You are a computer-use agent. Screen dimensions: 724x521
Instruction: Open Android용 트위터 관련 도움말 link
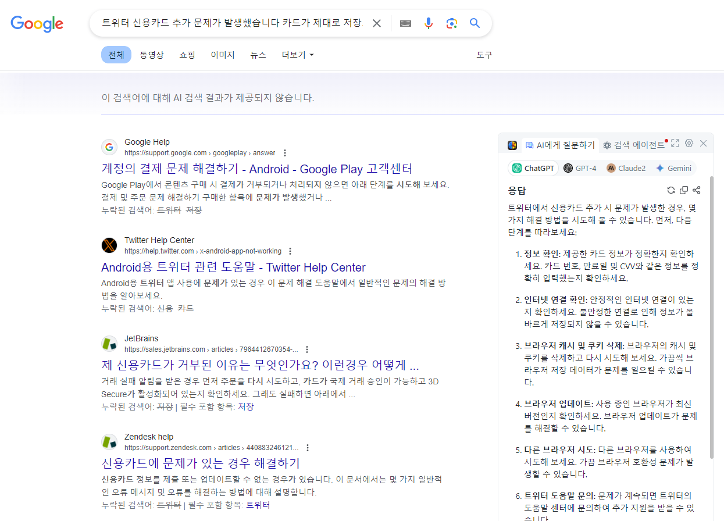(x=233, y=267)
